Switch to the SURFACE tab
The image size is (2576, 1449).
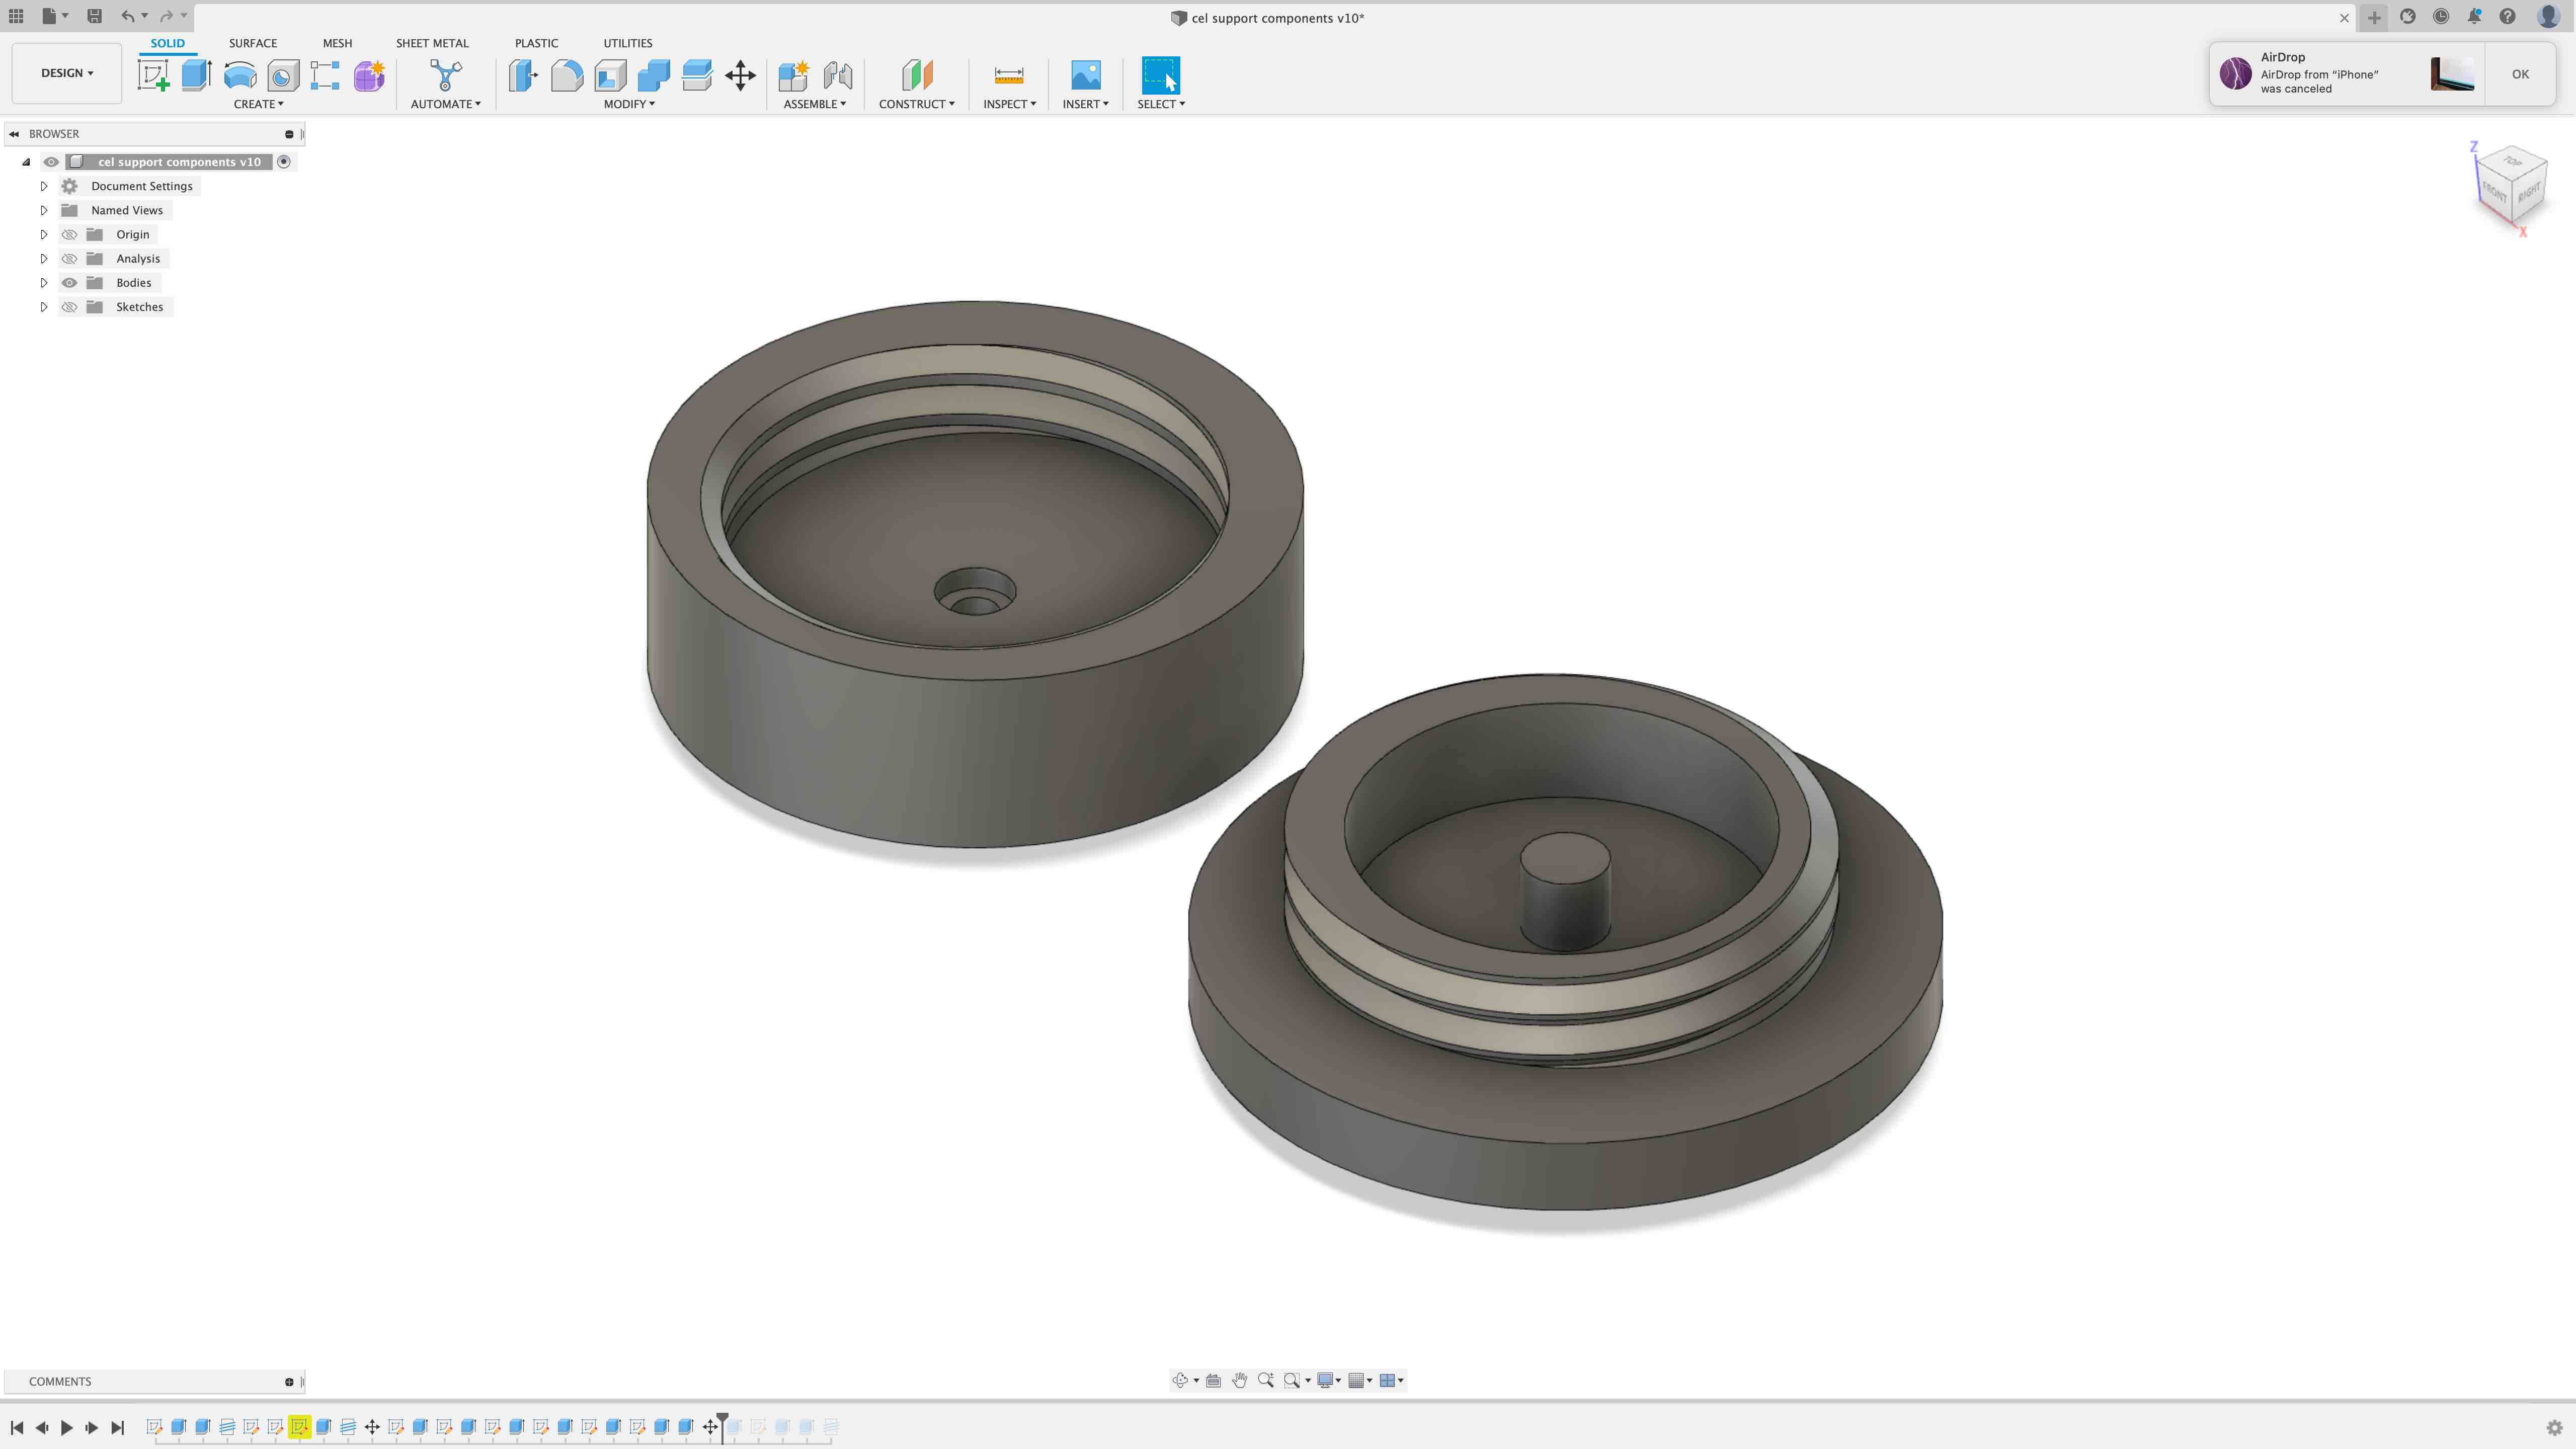point(252,43)
